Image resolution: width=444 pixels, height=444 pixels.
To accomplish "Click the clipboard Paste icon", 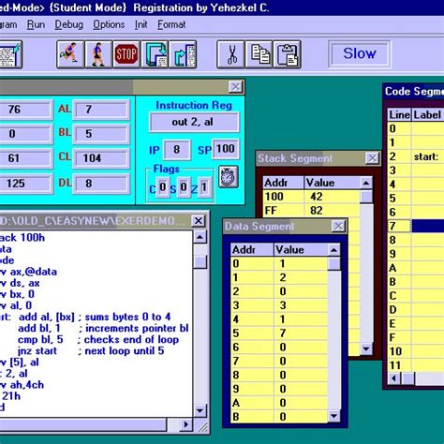I will click(x=288, y=54).
